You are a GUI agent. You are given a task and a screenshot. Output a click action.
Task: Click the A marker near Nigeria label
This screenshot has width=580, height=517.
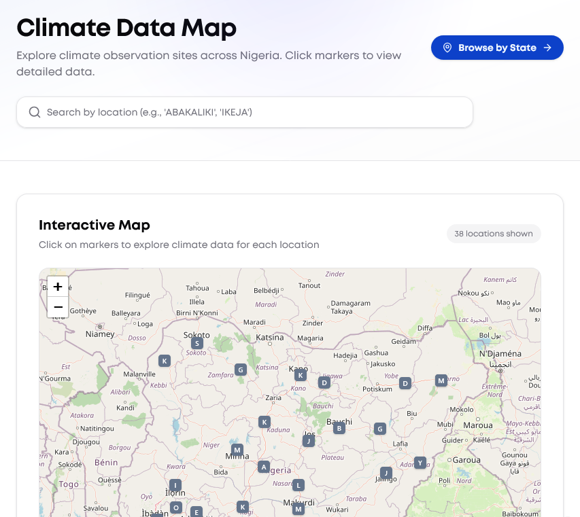coord(264,467)
